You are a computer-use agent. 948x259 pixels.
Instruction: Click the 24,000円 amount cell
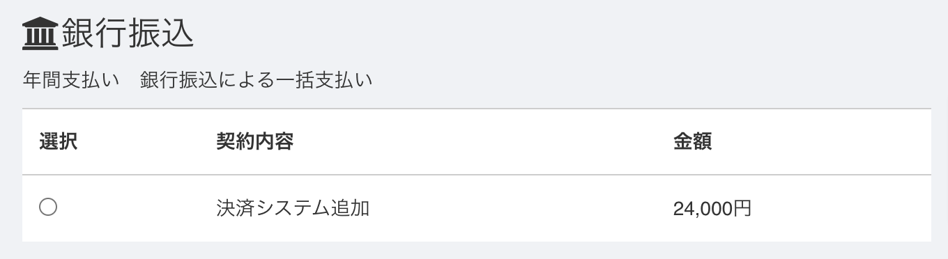tap(712, 208)
